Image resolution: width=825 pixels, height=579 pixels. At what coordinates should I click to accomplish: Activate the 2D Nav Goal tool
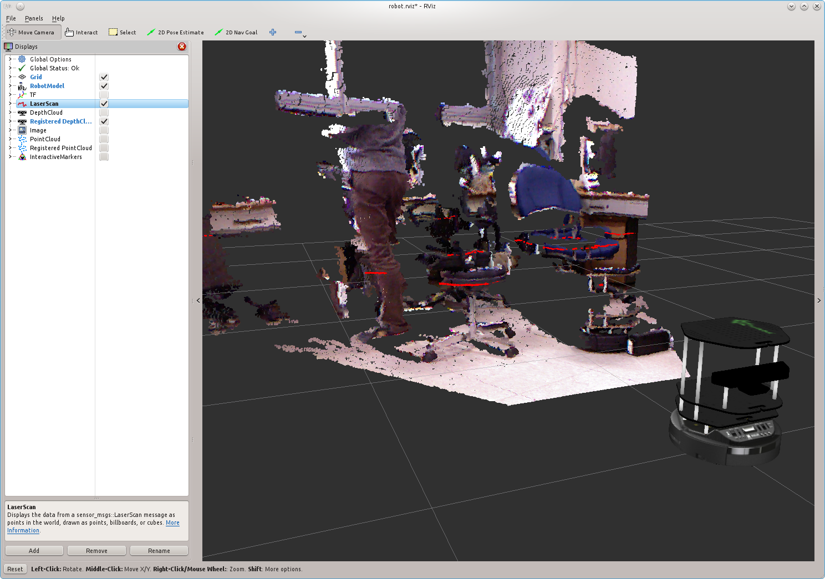[x=236, y=33]
